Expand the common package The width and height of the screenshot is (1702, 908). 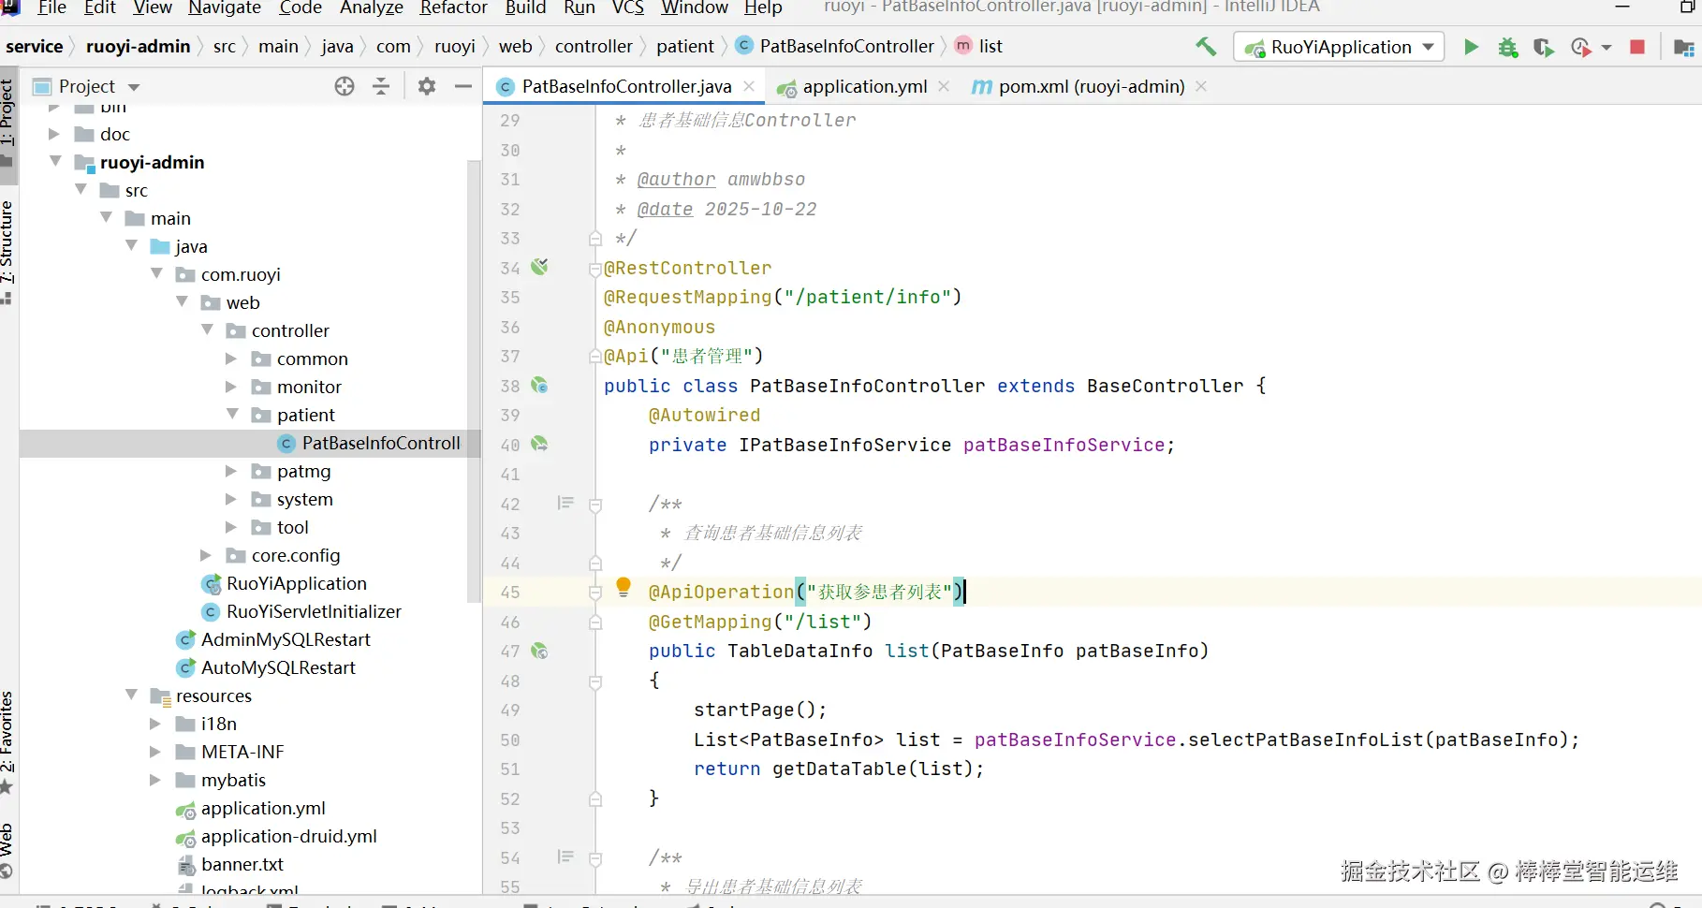231,359
